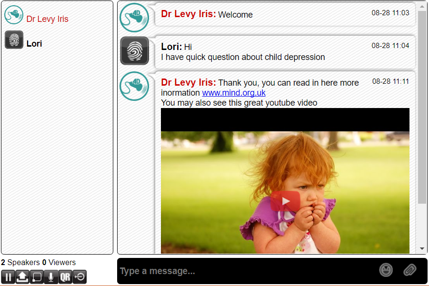Image resolution: width=429 pixels, height=286 pixels.
Task: Click the video thumbnail of the child
Action: click(285, 181)
